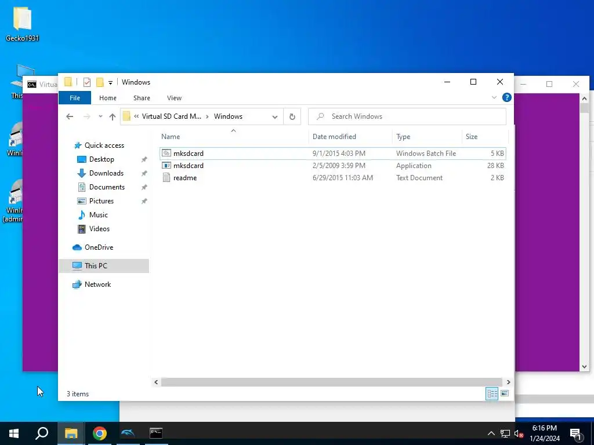Go back with the Back arrow
The height and width of the screenshot is (445, 594).
tap(70, 116)
